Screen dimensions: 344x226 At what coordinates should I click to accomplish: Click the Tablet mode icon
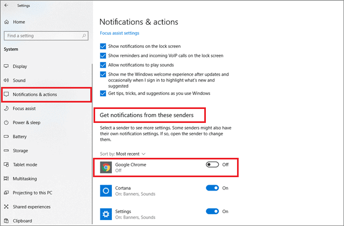coord(6,164)
